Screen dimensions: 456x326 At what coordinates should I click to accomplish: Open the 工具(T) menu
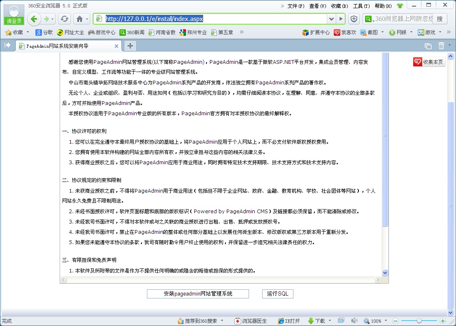361,6
